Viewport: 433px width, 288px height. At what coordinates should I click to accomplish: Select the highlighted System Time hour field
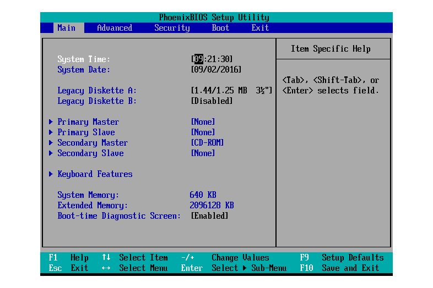click(198, 59)
